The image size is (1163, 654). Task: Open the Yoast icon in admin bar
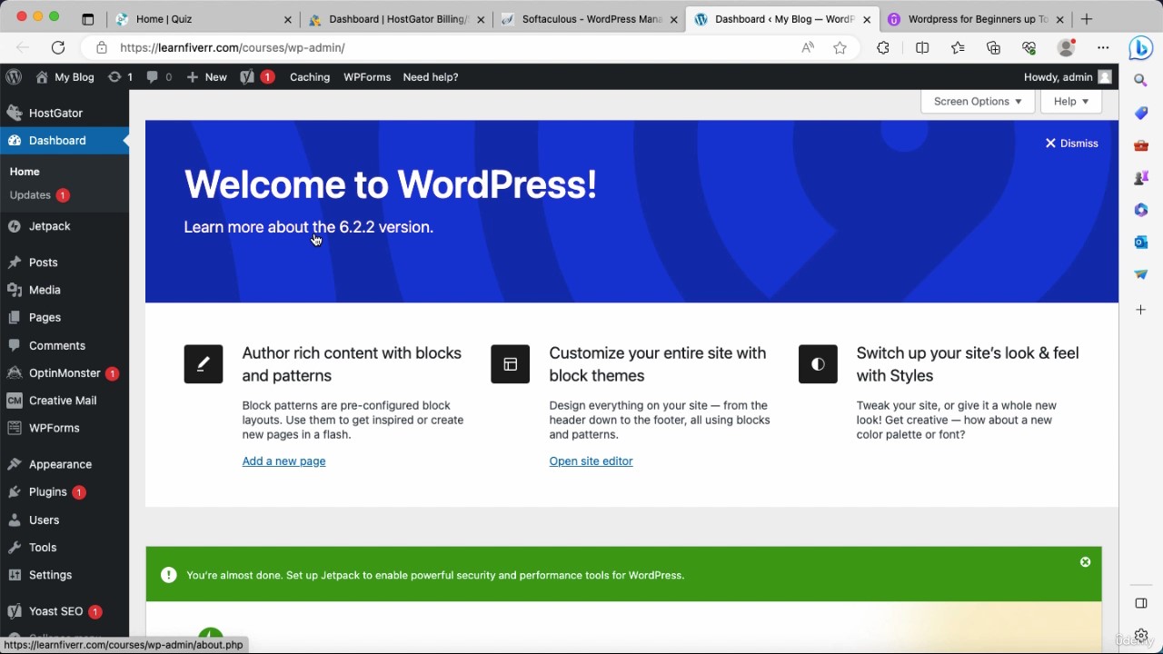257,77
